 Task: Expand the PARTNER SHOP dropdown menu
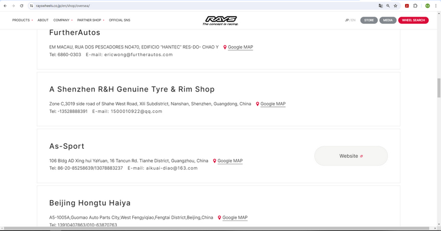coord(90,20)
